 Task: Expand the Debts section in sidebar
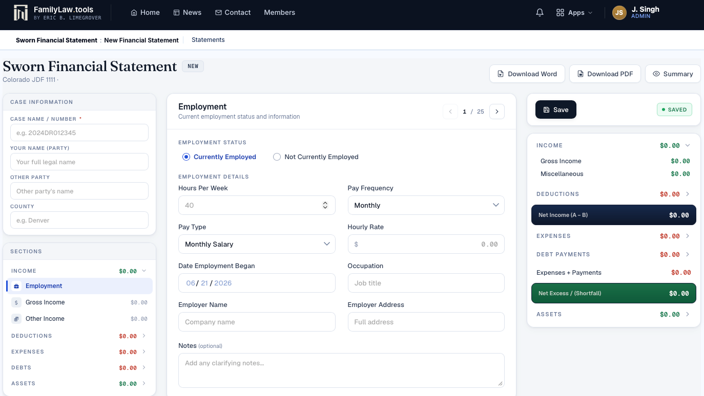pos(79,368)
